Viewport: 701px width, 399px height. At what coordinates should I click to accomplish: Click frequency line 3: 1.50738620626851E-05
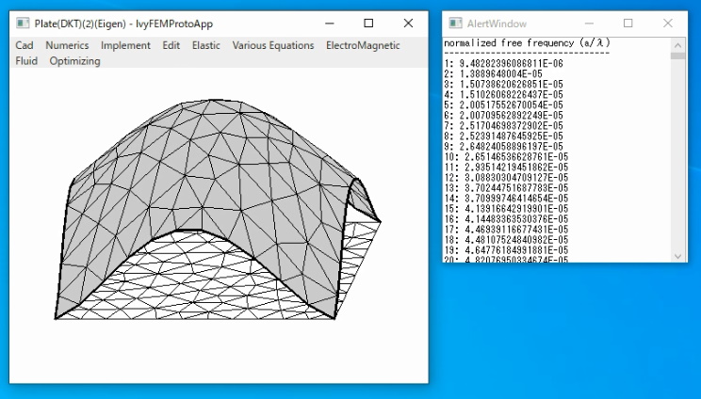pyautogui.click(x=503, y=85)
